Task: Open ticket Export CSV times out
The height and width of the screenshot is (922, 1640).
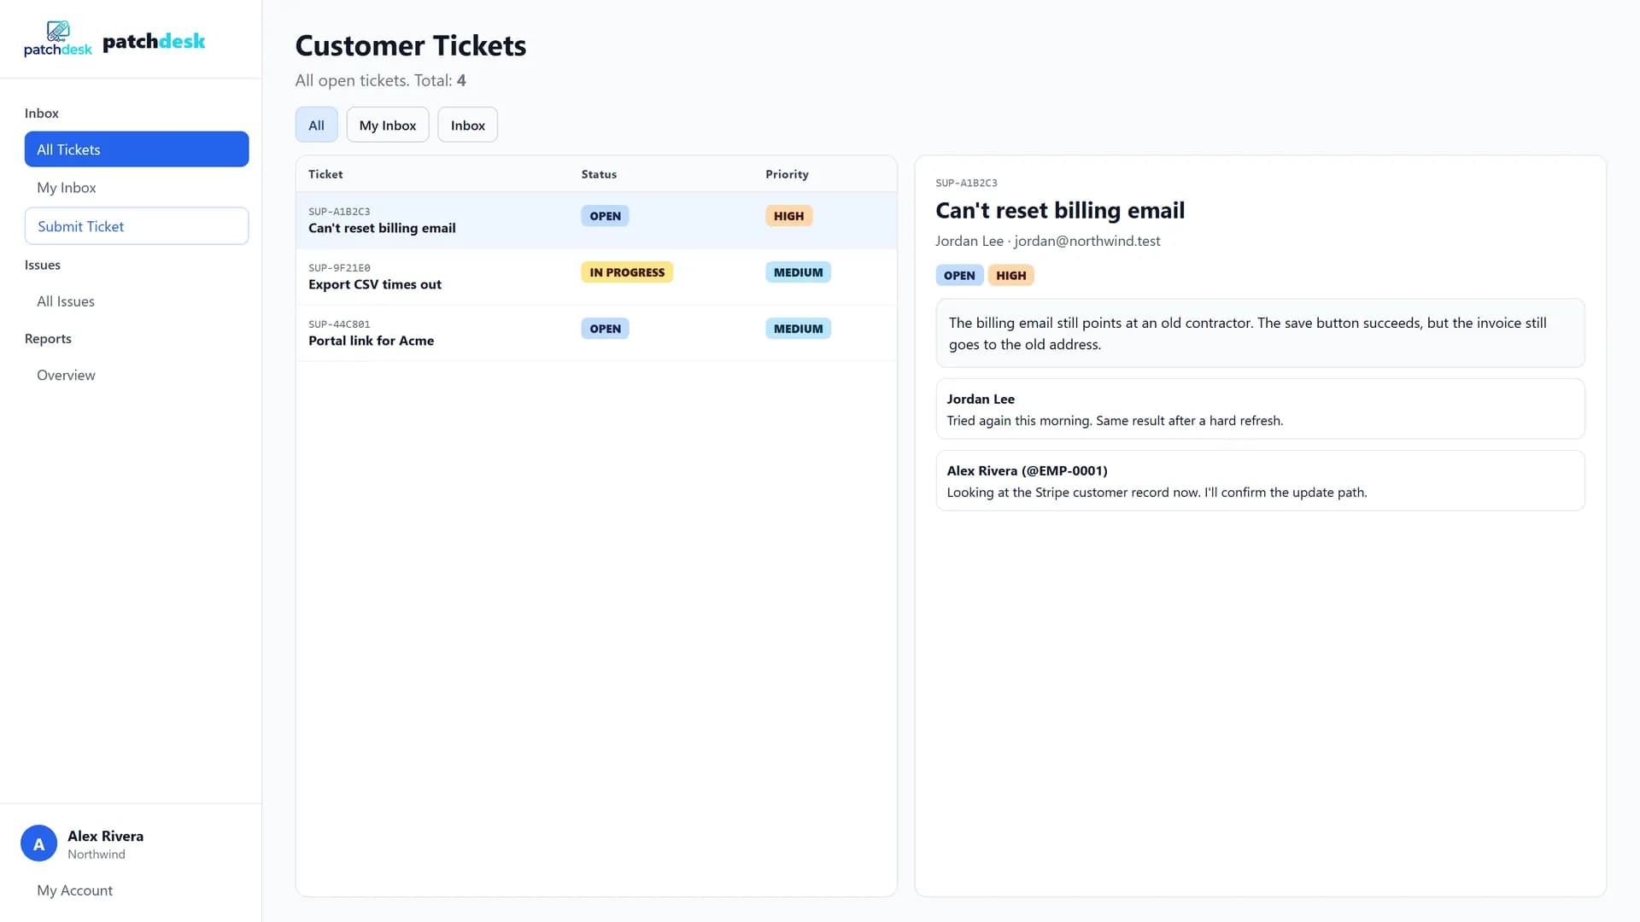Action: click(596, 277)
